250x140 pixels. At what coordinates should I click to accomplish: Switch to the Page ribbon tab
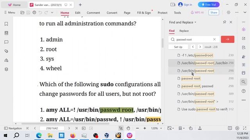click(x=127, y=13)
